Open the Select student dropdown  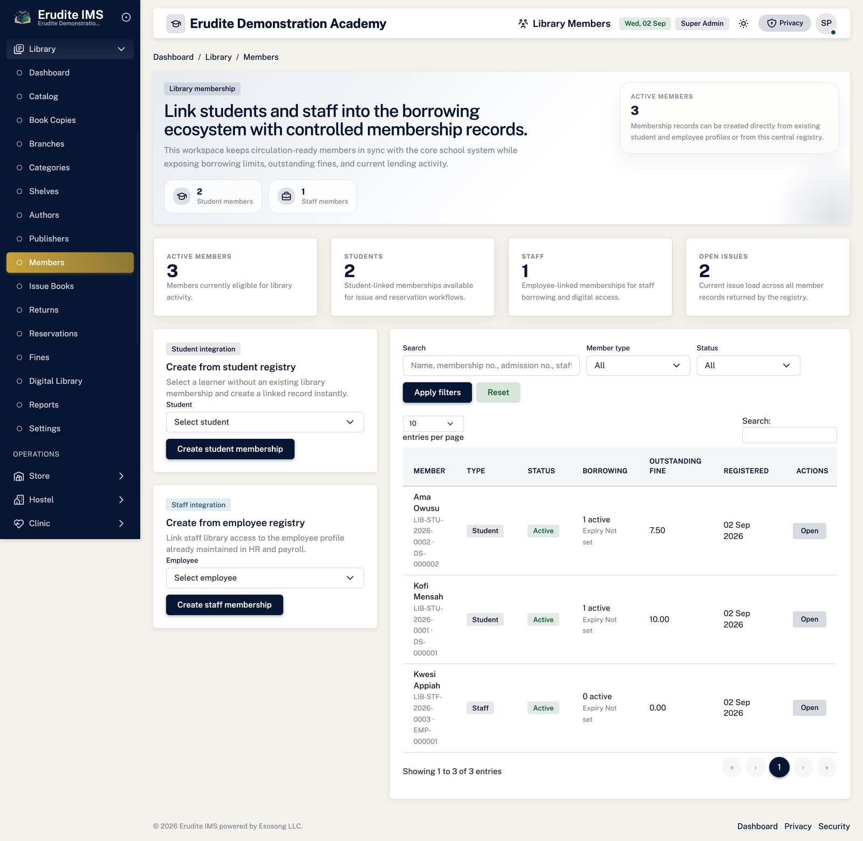click(x=265, y=422)
